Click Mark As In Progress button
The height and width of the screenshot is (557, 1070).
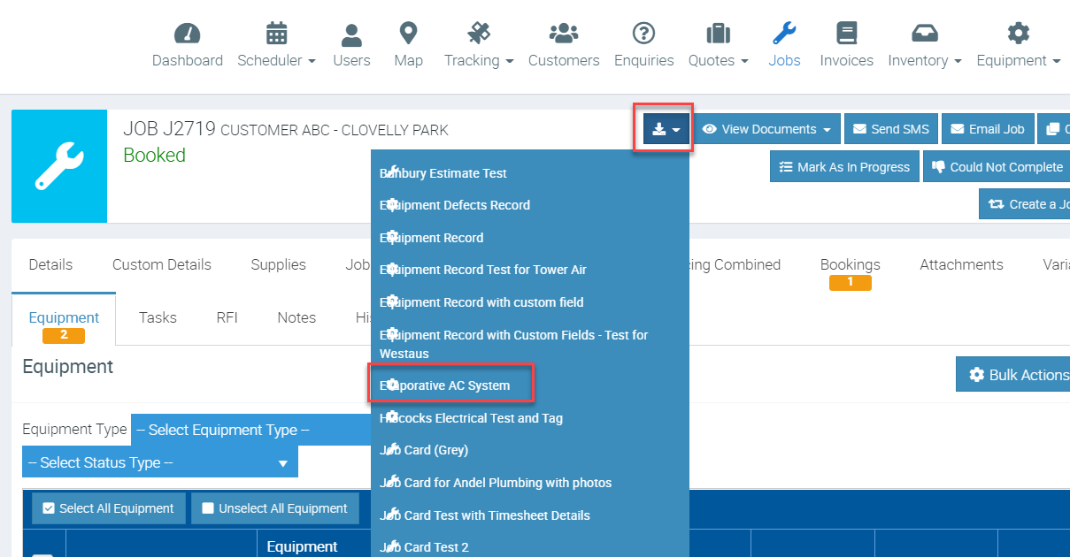pyautogui.click(x=843, y=167)
